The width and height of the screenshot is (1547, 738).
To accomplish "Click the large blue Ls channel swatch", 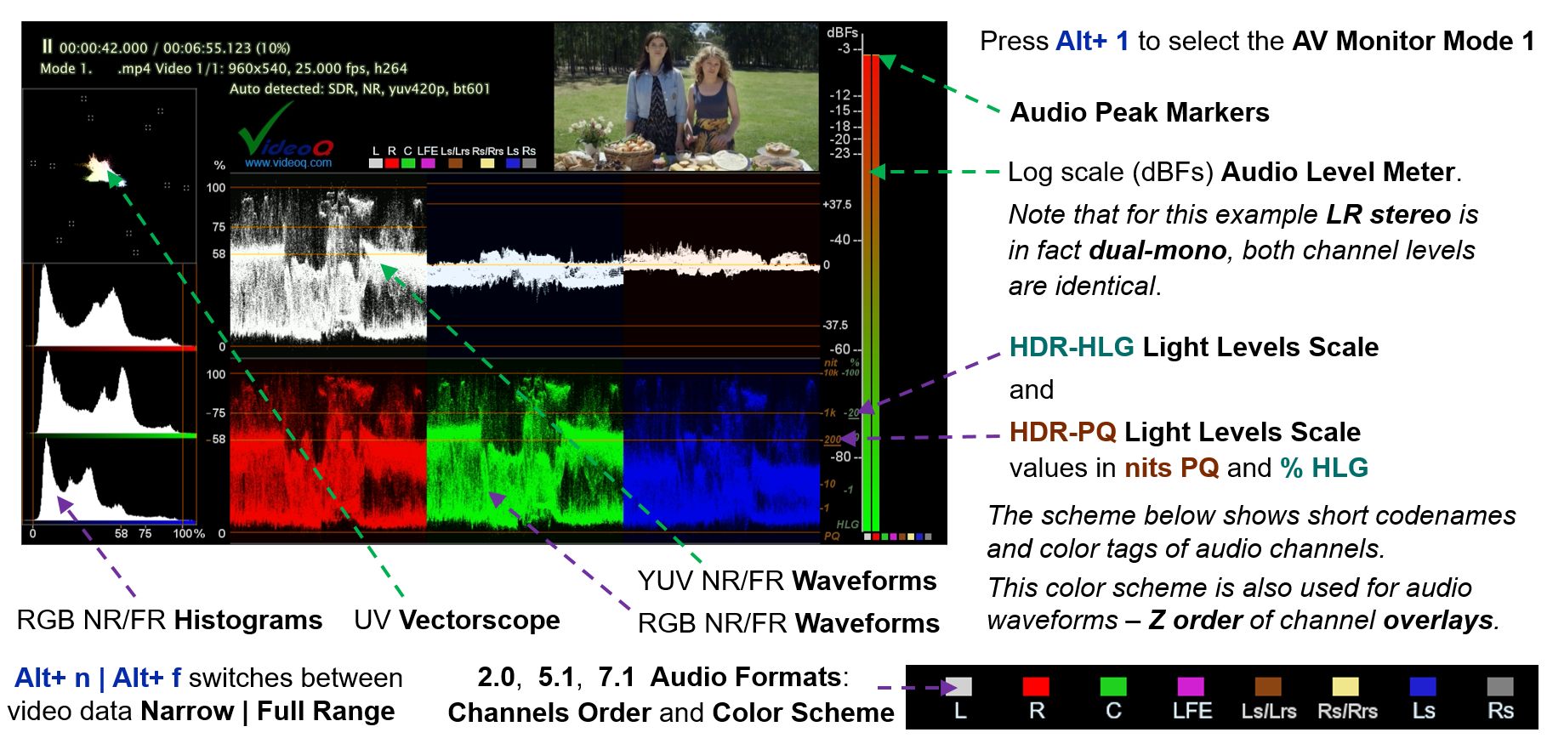I will tap(1423, 686).
